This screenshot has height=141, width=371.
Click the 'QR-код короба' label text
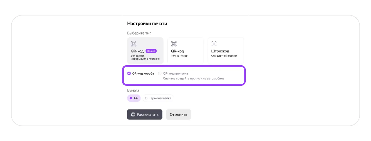[x=143, y=74]
